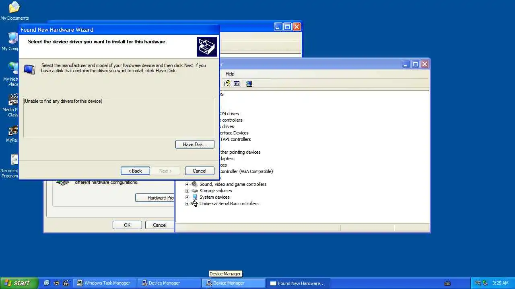Viewport: 515px width, 289px height.
Task: Click the 3:25 AM taskbar clock
Action: (x=501, y=283)
